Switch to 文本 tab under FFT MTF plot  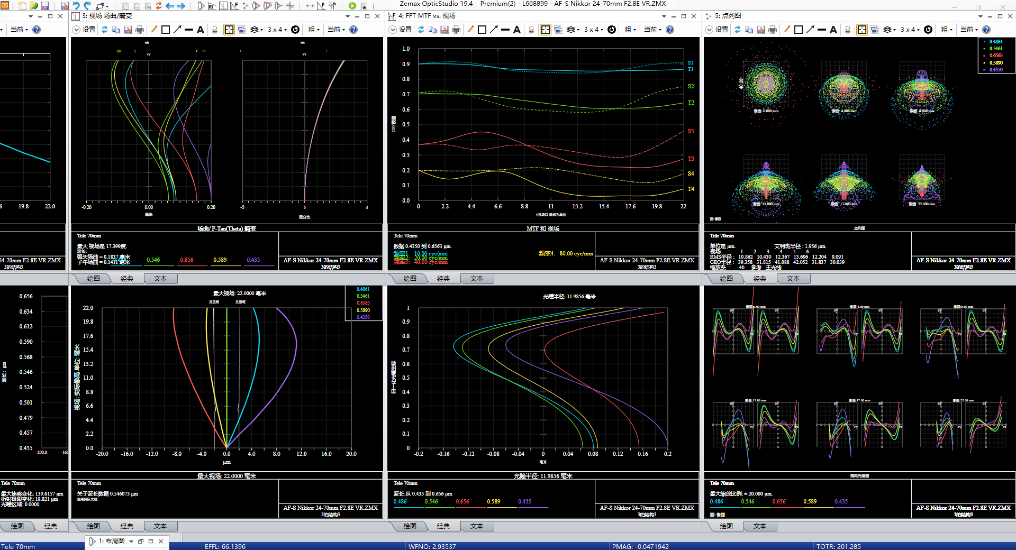pyautogui.click(x=477, y=278)
